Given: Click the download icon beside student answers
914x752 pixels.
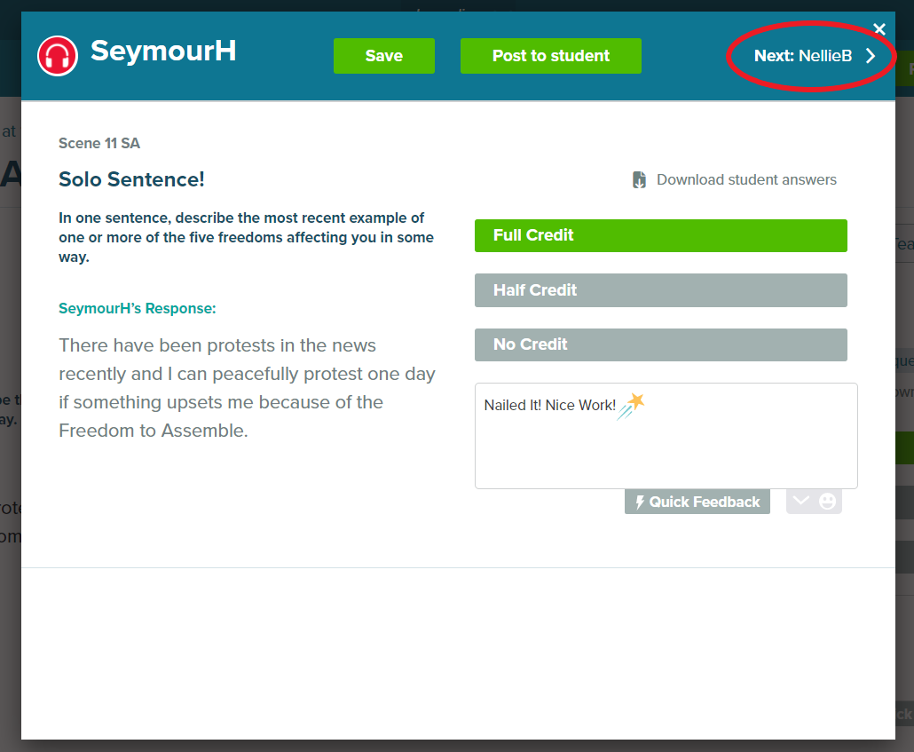Looking at the screenshot, I should [x=639, y=180].
